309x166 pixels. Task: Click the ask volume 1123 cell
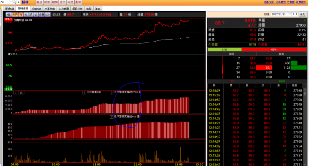tap(287, 68)
